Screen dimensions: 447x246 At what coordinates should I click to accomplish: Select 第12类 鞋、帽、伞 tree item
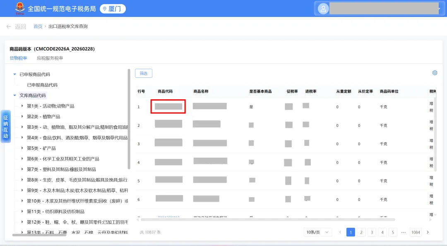(77, 222)
